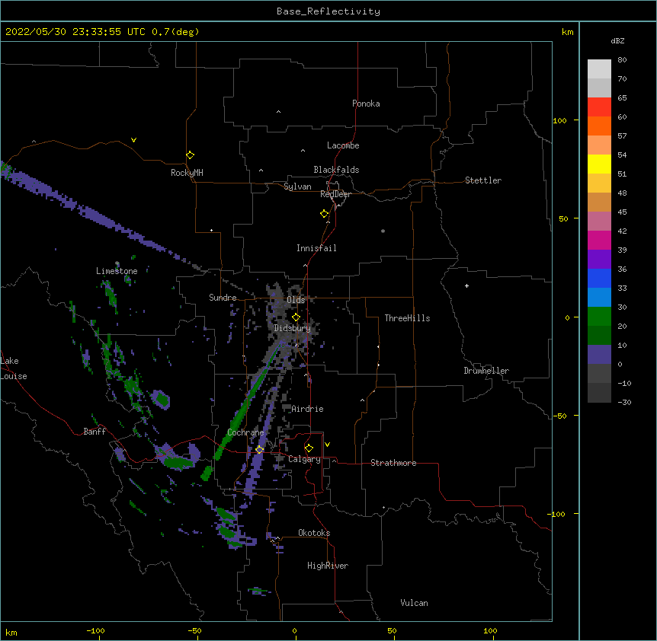Click the white asterisk above Limestone label
Viewport: 657px width, 641px height.
pos(117,263)
